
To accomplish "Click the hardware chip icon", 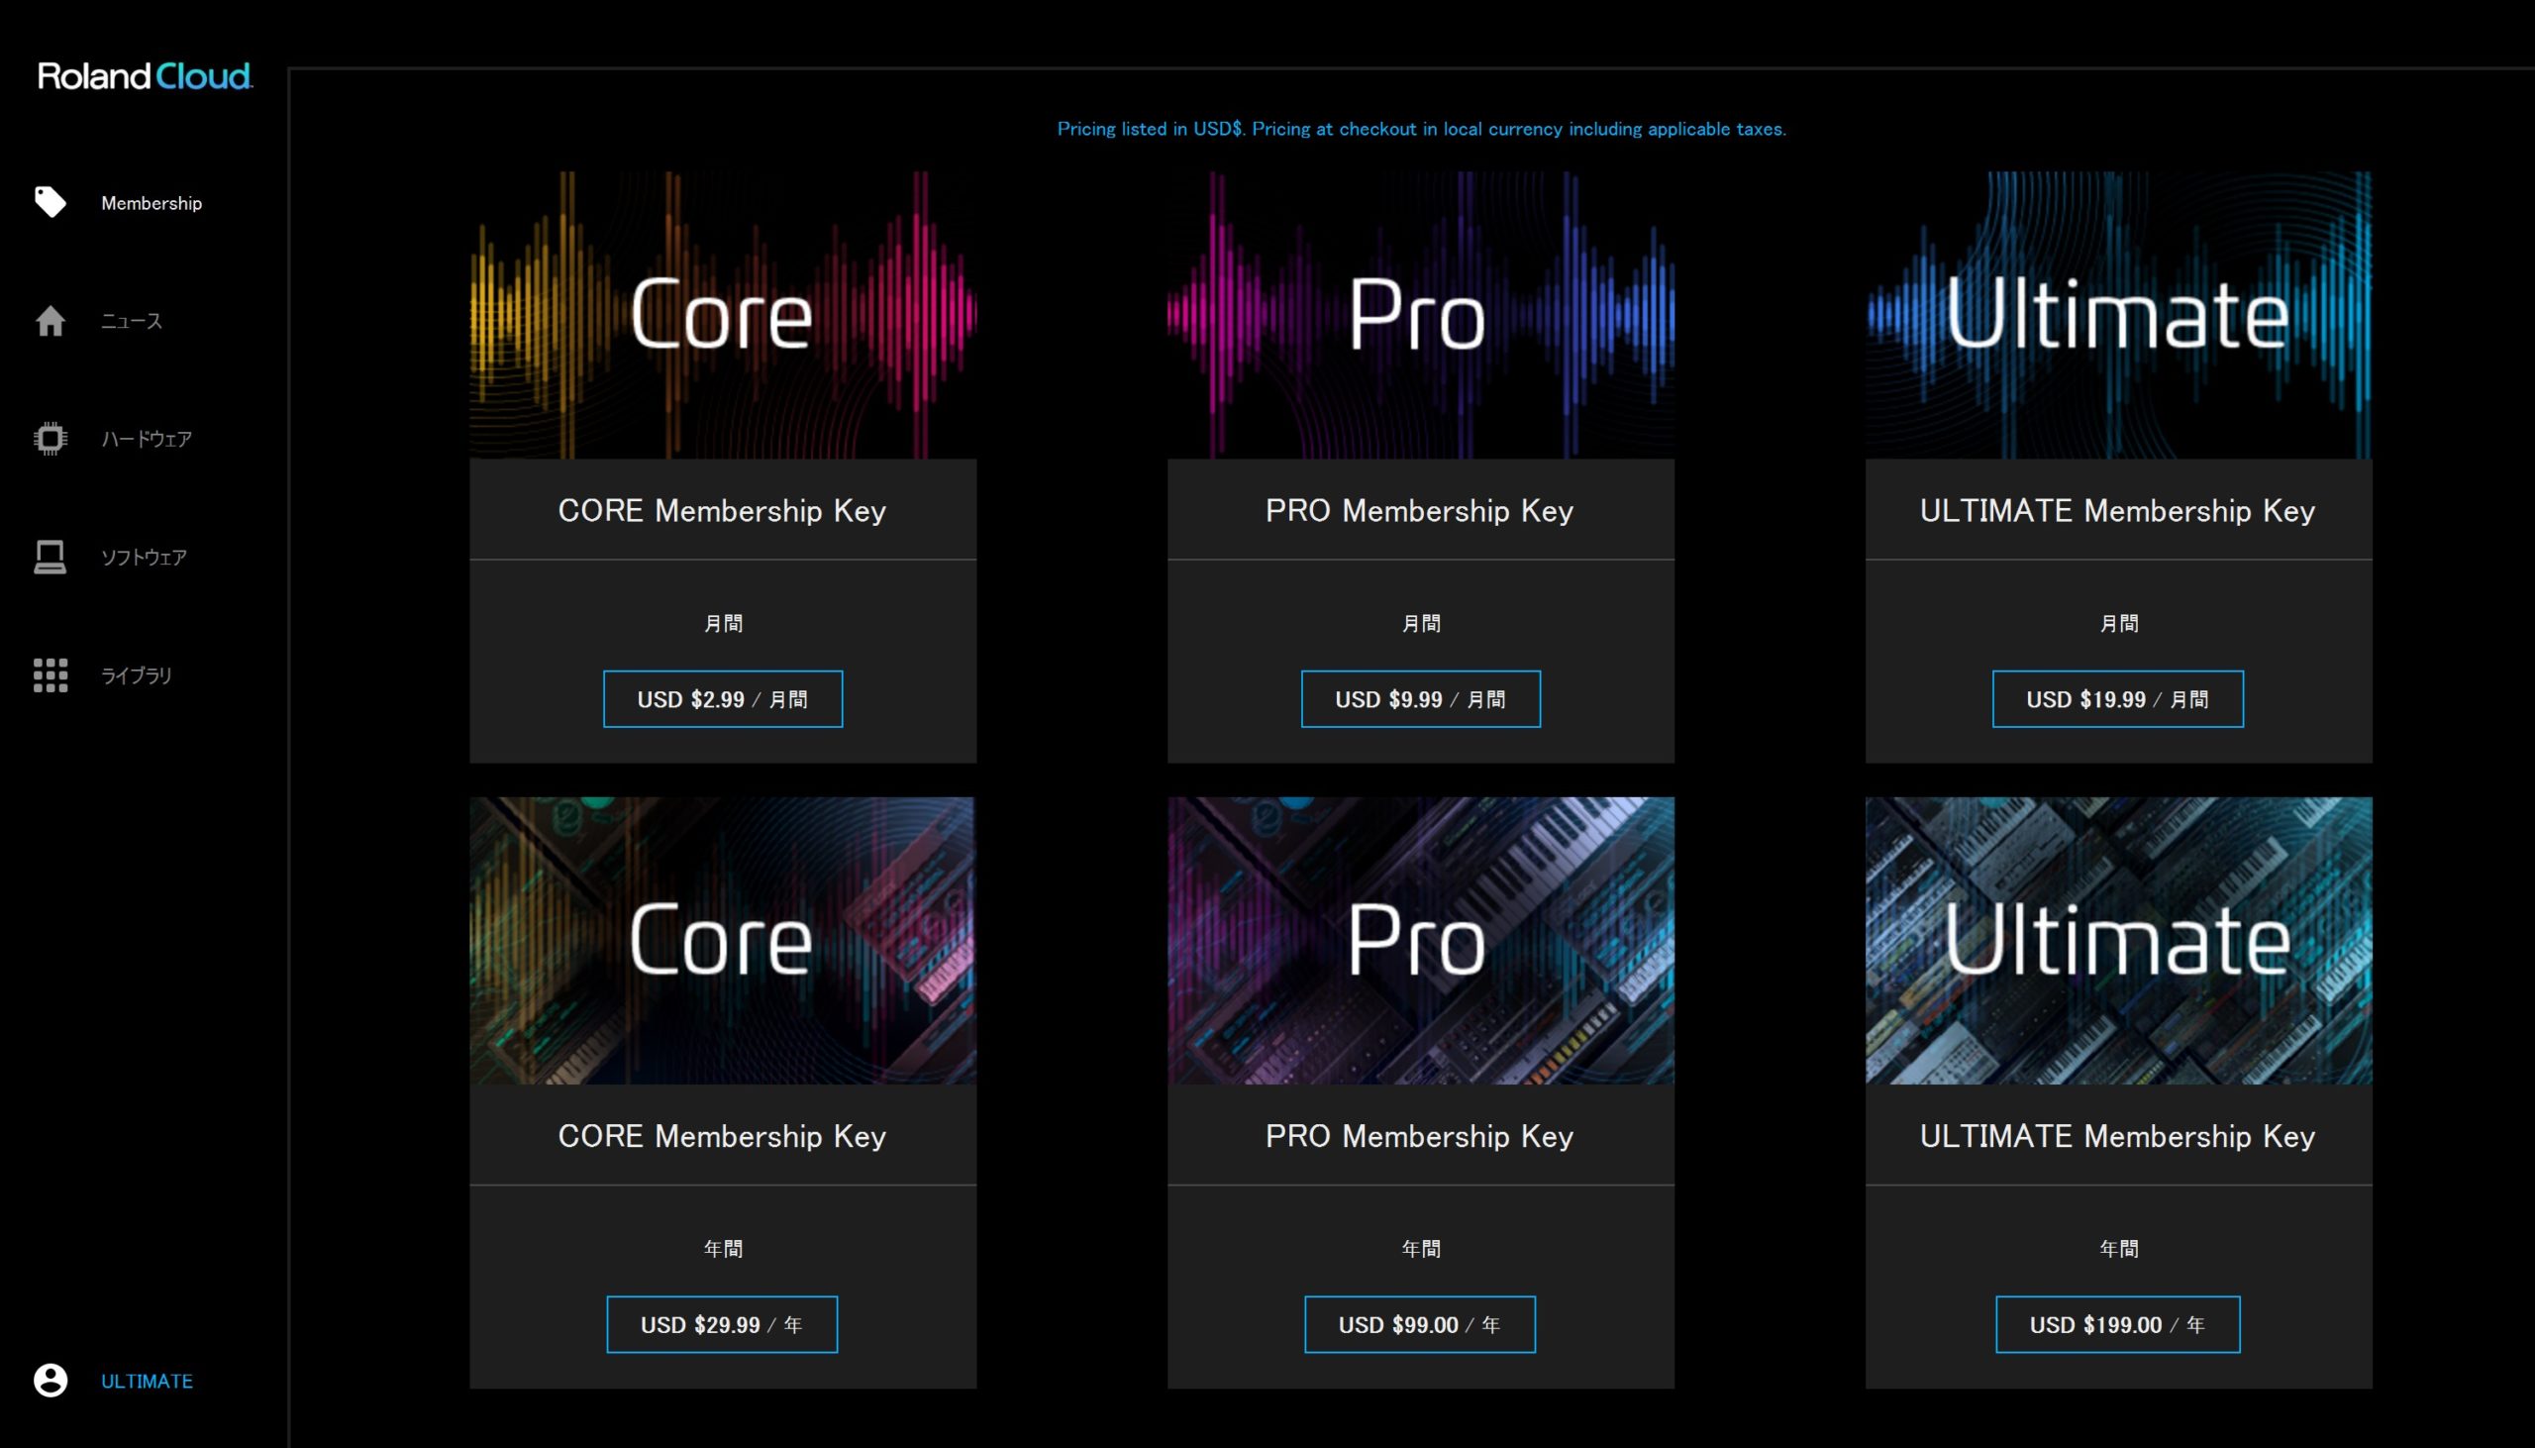I will tap(50, 439).
